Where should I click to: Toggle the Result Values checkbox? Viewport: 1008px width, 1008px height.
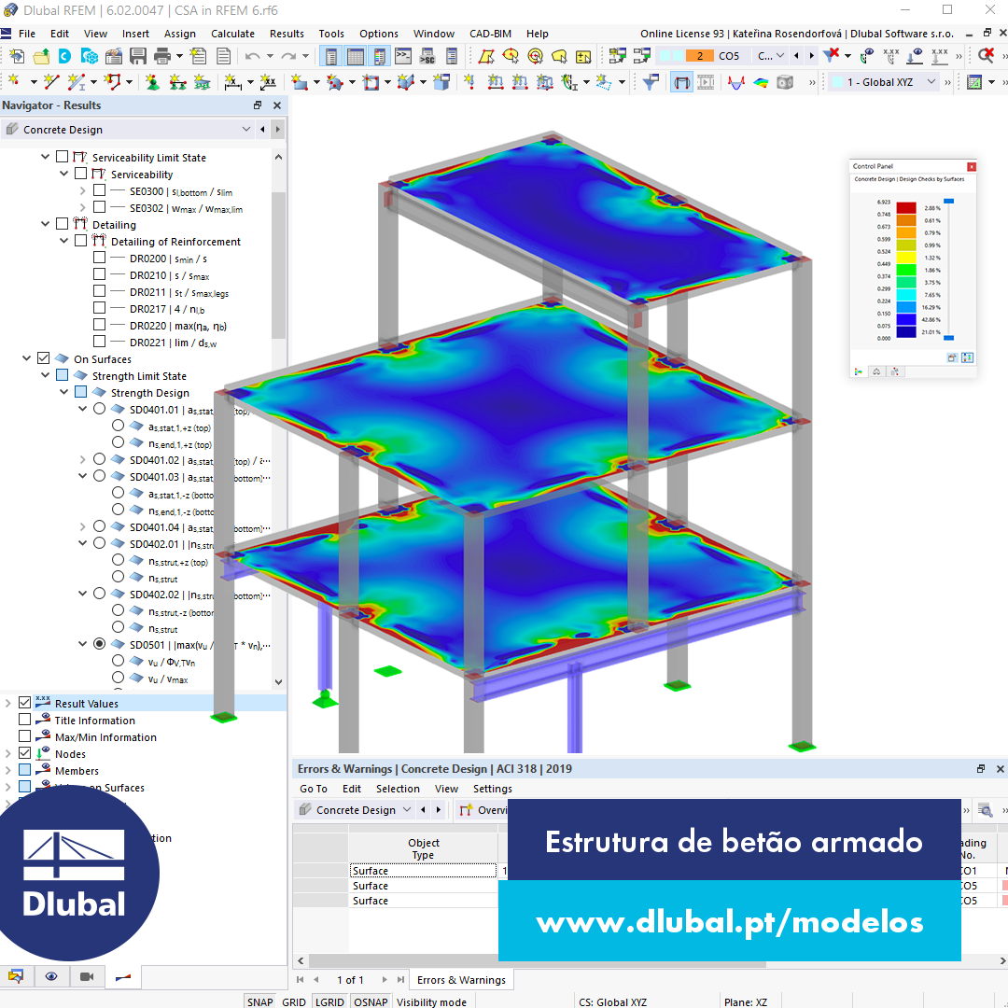coord(24,703)
